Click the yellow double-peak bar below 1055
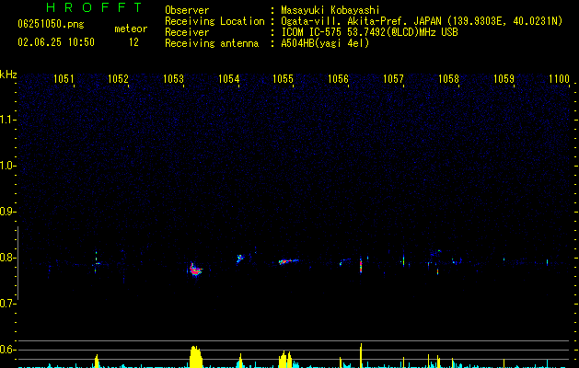The image size is (579, 368). pos(285,360)
